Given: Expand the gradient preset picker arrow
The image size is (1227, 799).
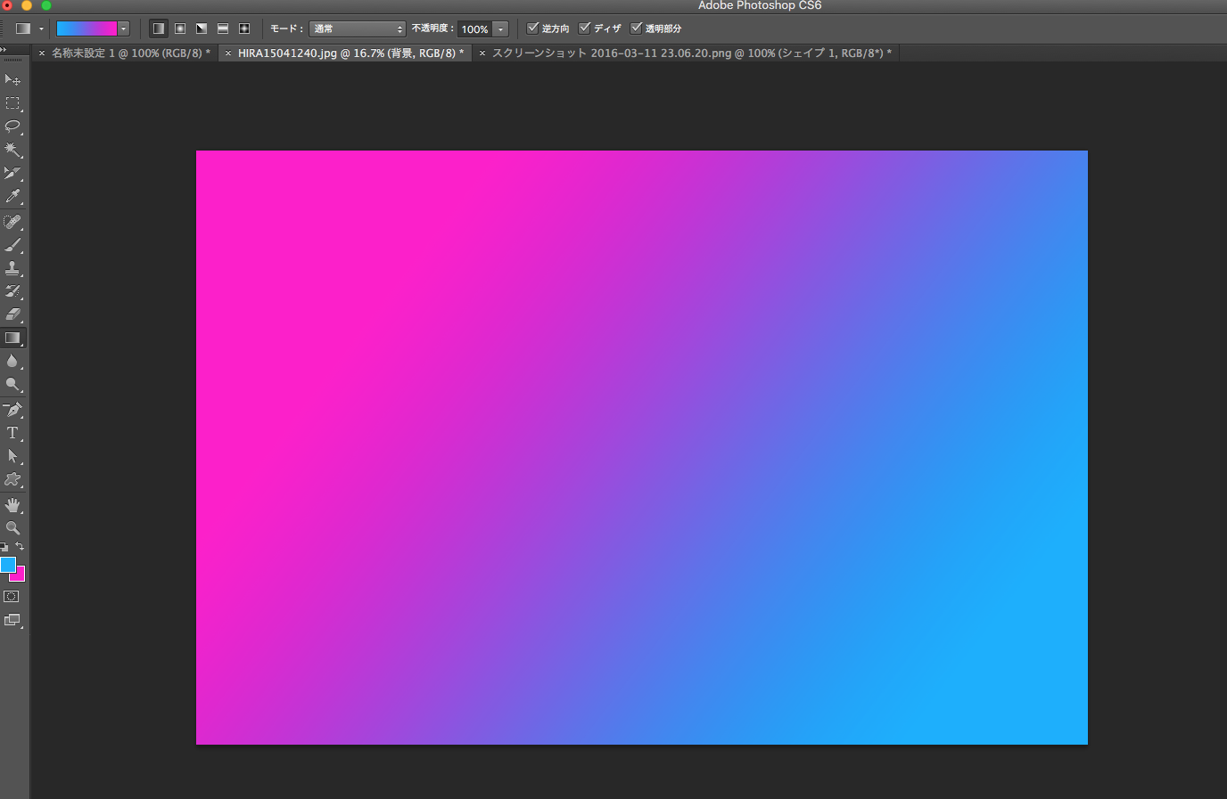Looking at the screenshot, I should 124,29.
